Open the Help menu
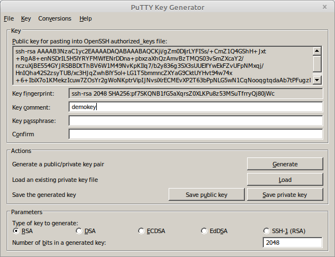This screenshot has width=335, height=257. [x=86, y=18]
